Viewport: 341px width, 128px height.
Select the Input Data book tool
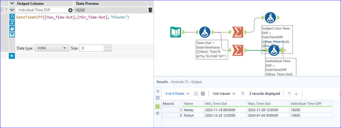coord(175,32)
